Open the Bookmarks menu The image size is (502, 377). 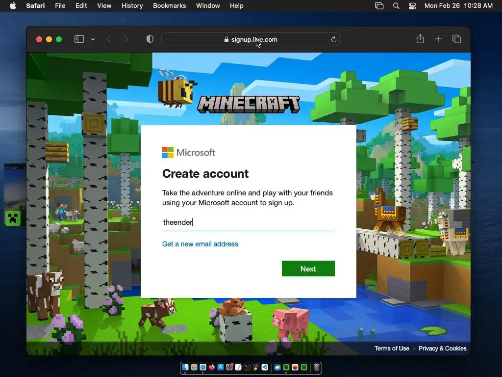pos(169,6)
